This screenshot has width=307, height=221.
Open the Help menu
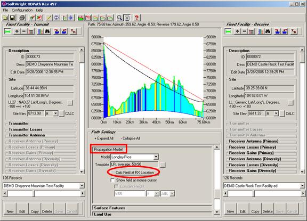39,10
